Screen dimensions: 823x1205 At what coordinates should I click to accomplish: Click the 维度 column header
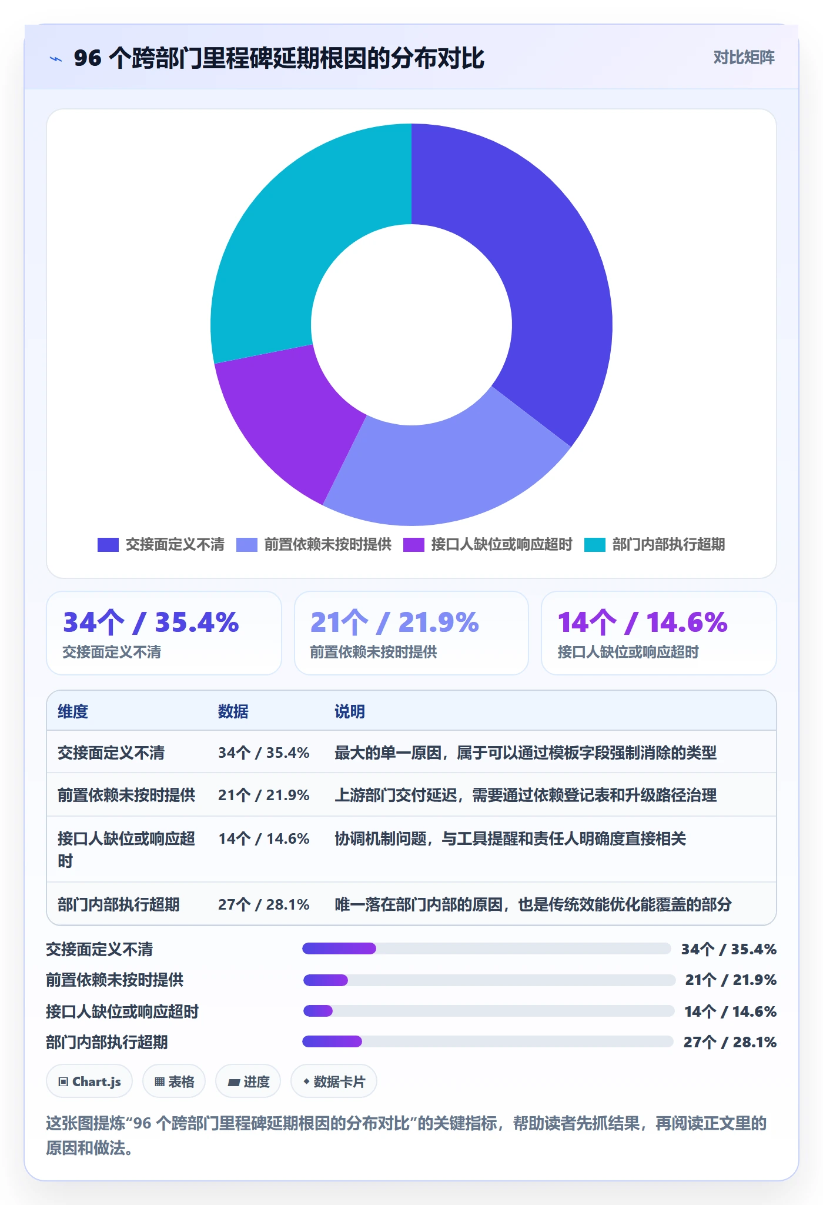73,712
